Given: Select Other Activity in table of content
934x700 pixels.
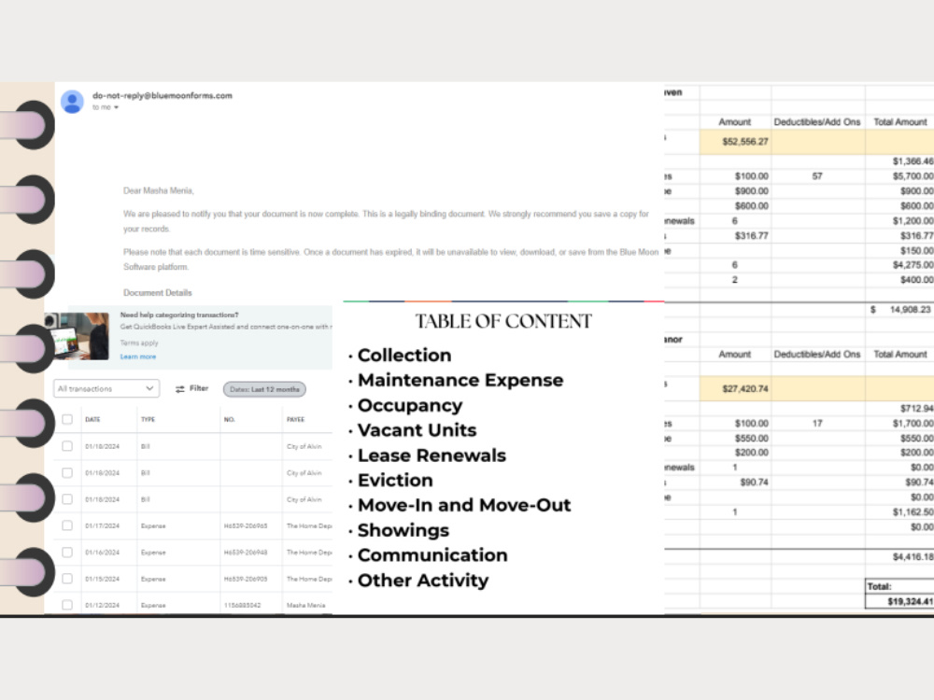Looking at the screenshot, I should (x=423, y=581).
